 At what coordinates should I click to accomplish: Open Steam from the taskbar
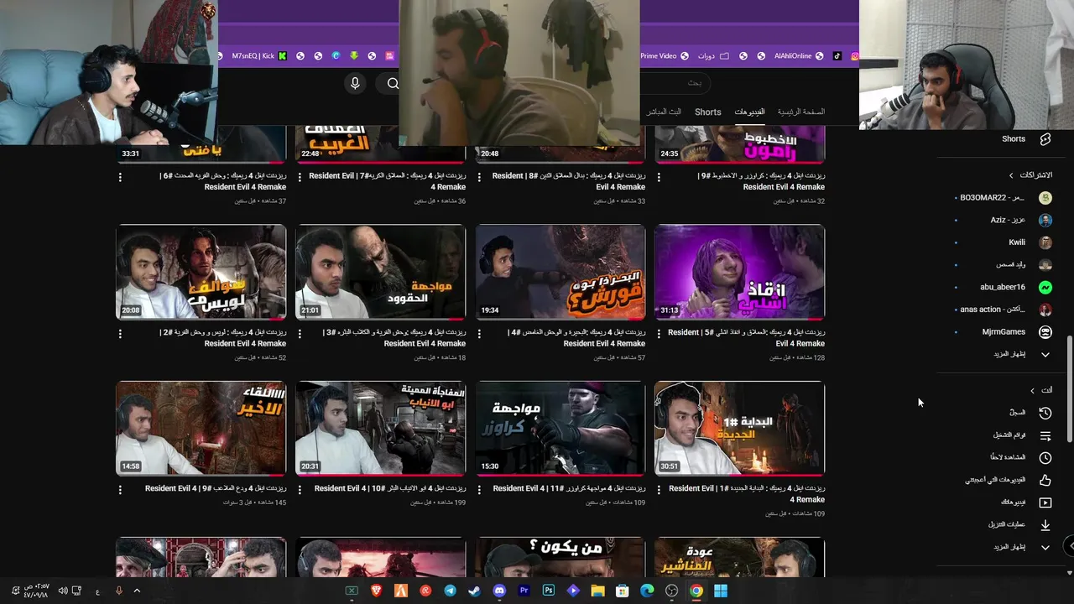[474, 591]
